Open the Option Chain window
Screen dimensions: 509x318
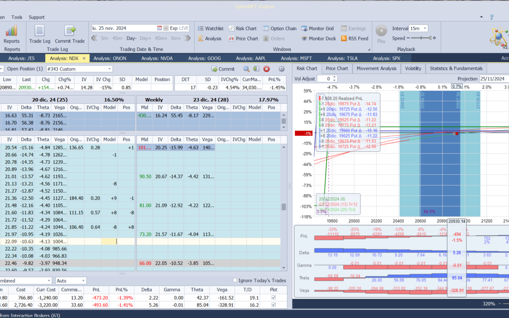(280, 28)
